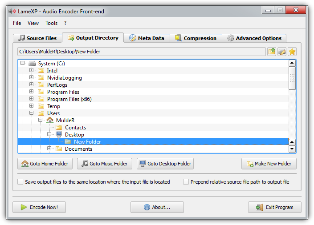Open favorites star icon next to path
Viewport: 314px width, 225px height.
click(292, 52)
